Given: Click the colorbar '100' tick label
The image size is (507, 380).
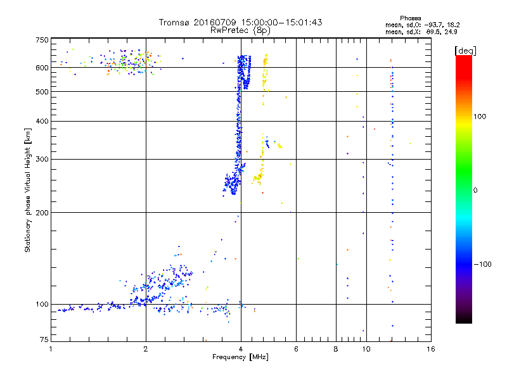Looking at the screenshot, I should tap(480, 117).
